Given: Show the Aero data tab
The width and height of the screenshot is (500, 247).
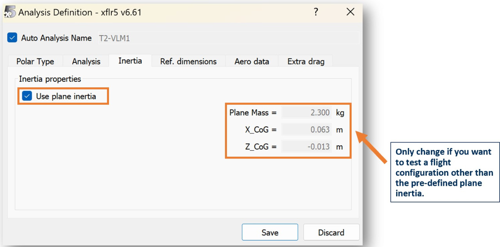Looking at the screenshot, I should (x=252, y=62).
